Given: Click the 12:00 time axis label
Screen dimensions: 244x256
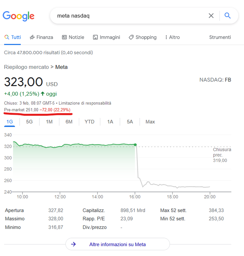Looking at the screenshot, I should tap(60, 197).
